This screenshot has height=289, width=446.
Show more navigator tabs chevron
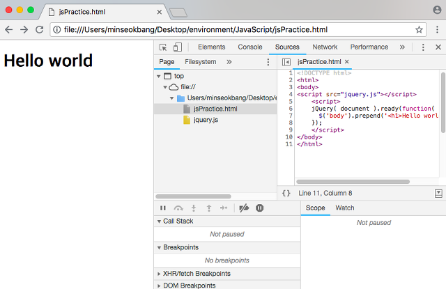pos(229,62)
